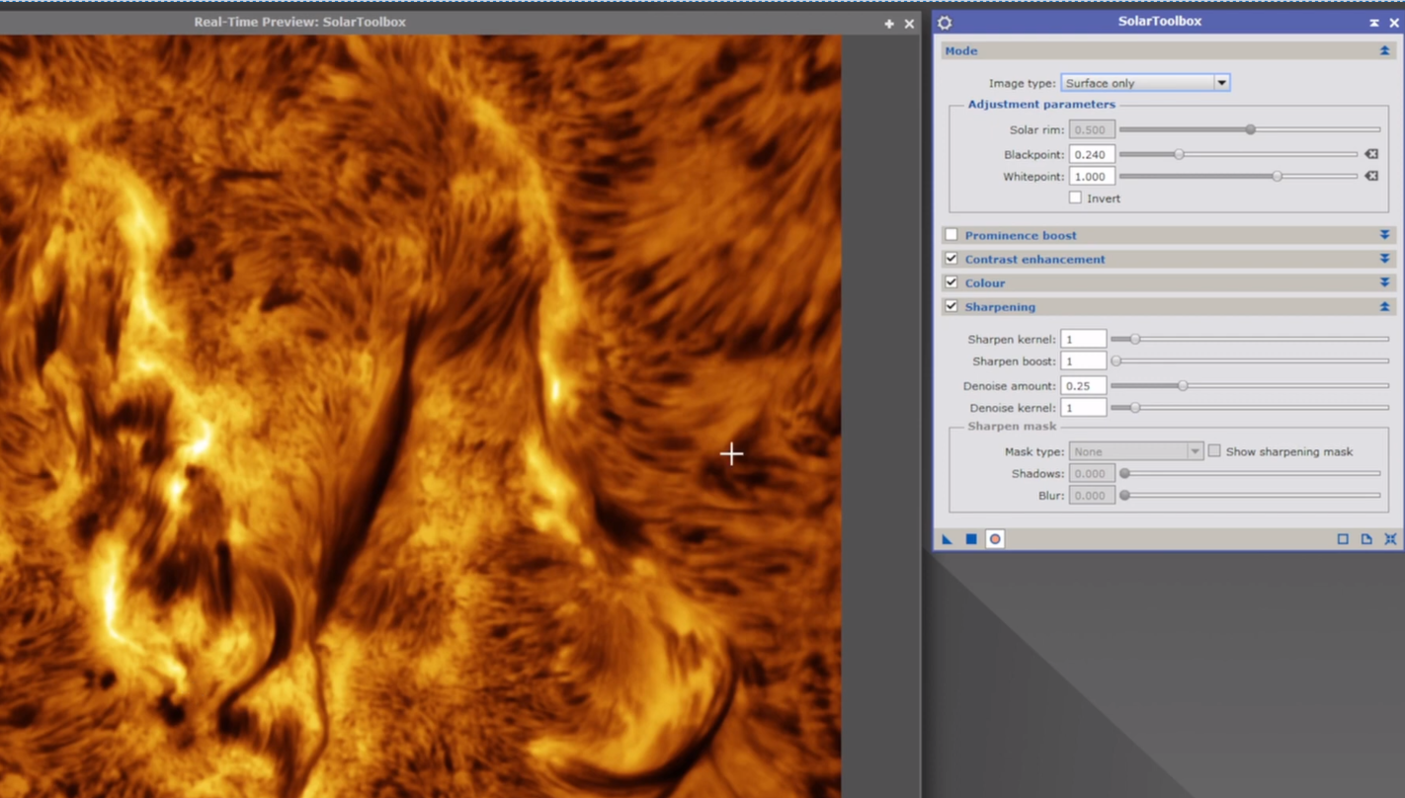
Task: Shade the SolarToolbox window using title bar arrow
Action: point(1374,22)
